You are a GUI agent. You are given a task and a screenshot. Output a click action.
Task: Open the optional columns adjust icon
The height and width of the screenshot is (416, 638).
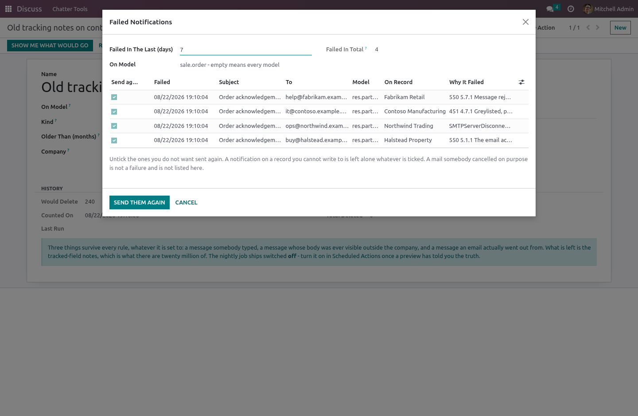(521, 82)
